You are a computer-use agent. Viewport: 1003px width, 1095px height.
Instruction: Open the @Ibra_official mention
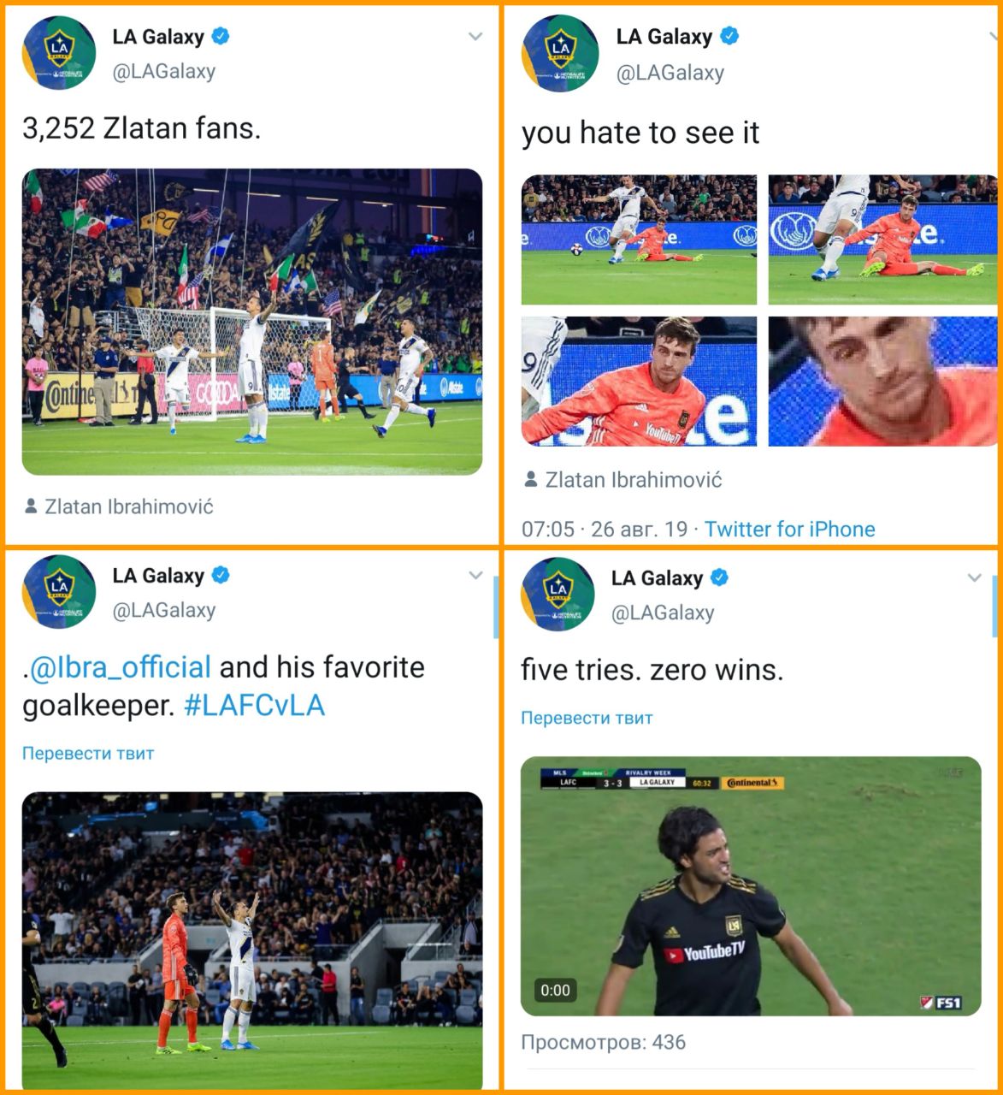[120, 666]
